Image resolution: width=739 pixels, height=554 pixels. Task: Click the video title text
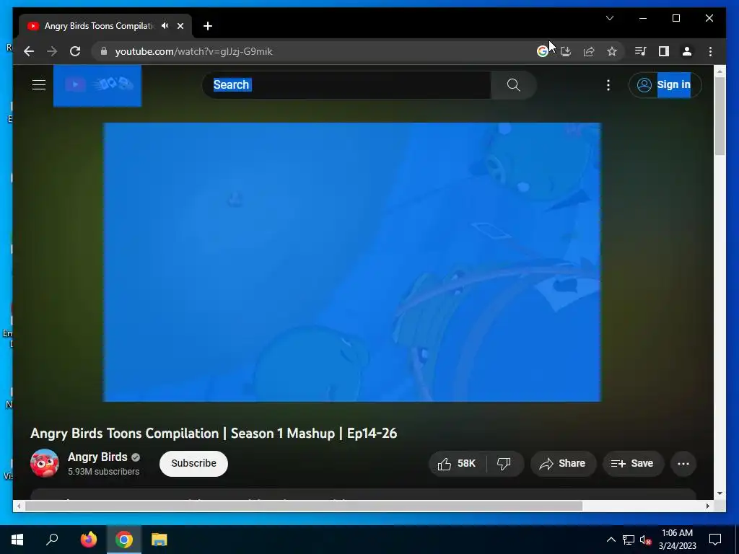coord(214,434)
